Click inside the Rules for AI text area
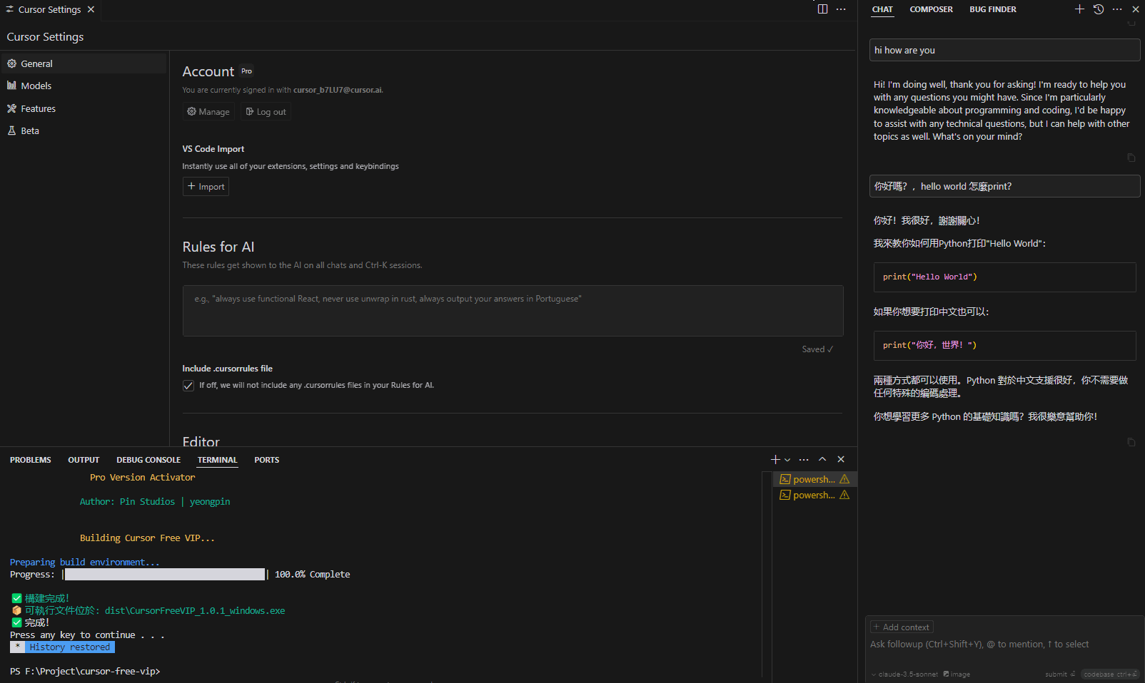 (x=513, y=311)
